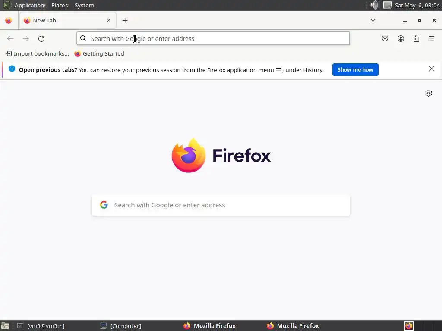442x331 pixels.
Task: Open the clock showing Sat May 6
Action: [x=417, y=5]
